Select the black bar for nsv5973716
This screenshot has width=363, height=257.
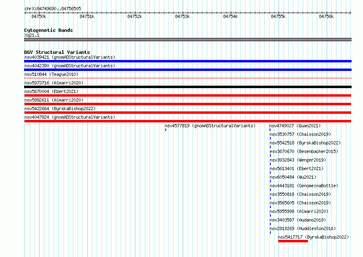pos(188,87)
